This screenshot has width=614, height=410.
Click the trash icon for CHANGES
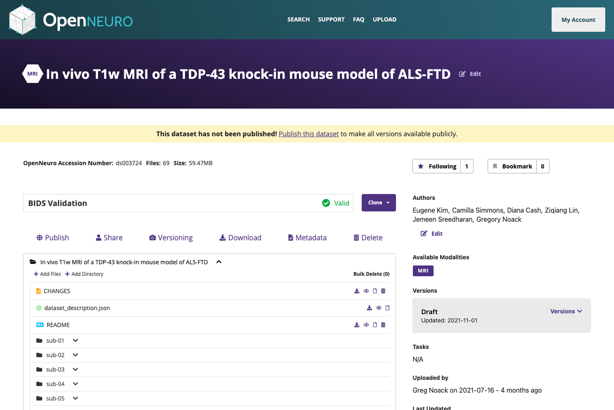[383, 291]
